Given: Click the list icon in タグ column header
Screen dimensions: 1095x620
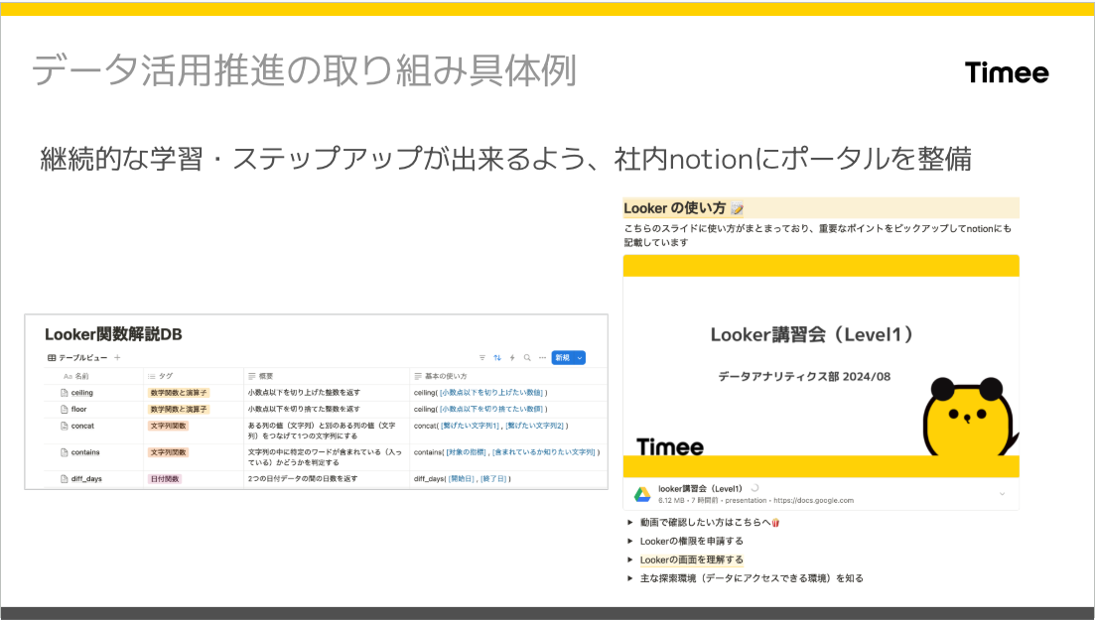Looking at the screenshot, I should (x=152, y=376).
